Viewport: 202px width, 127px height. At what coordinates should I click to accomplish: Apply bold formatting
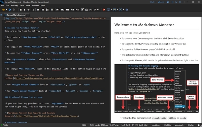pos(21,10)
